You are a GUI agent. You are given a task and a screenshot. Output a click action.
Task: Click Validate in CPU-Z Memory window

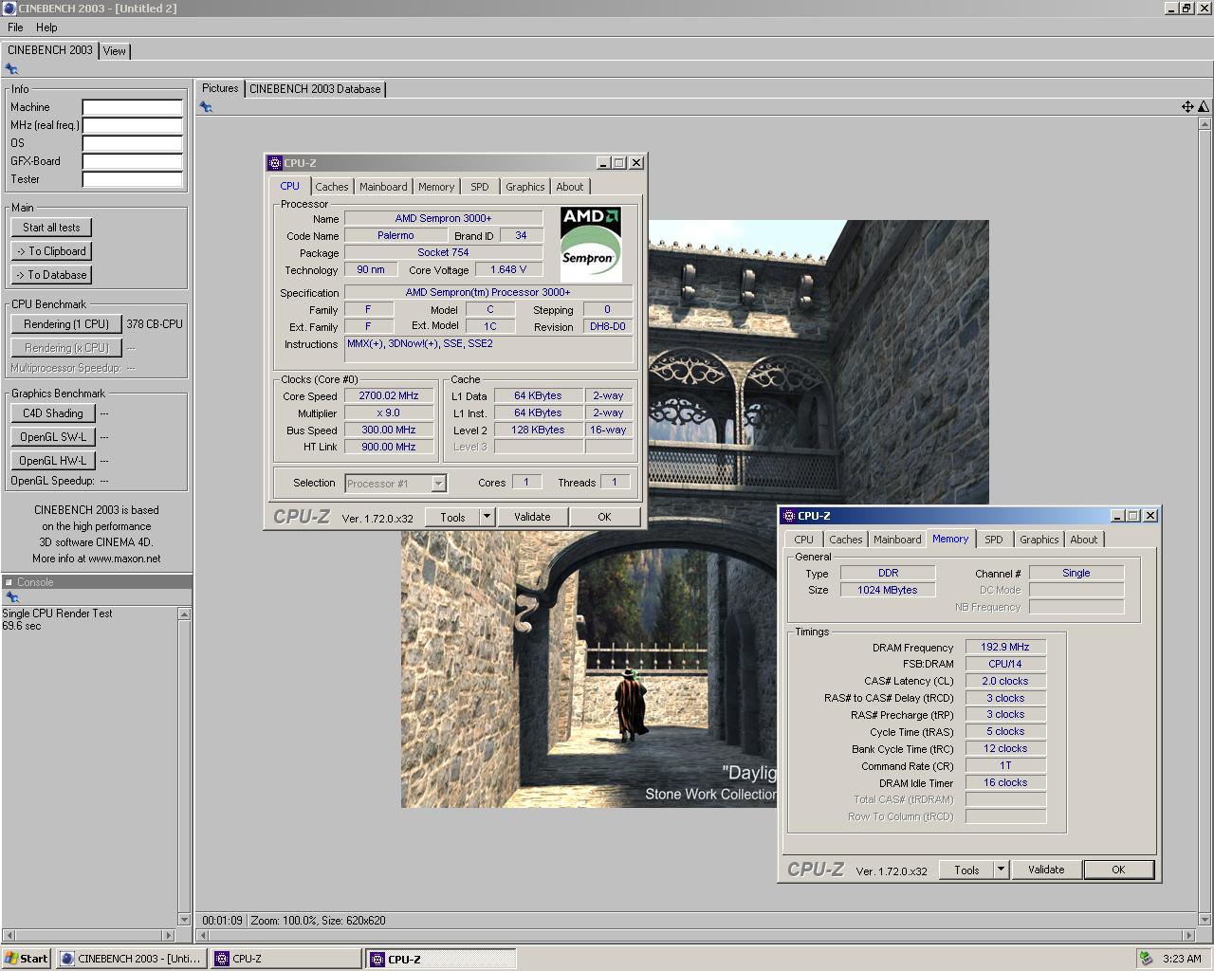pyautogui.click(x=1046, y=870)
